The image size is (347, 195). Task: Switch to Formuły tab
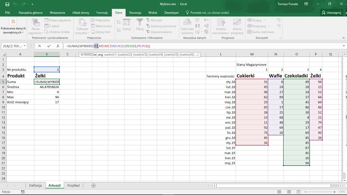click(102, 12)
